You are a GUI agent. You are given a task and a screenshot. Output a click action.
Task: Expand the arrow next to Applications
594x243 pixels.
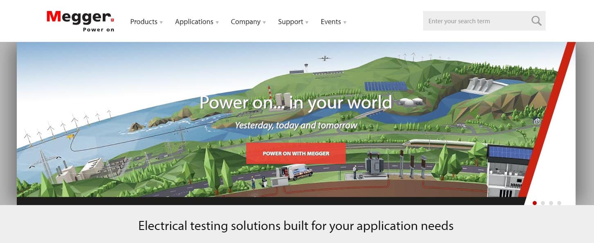click(x=217, y=22)
